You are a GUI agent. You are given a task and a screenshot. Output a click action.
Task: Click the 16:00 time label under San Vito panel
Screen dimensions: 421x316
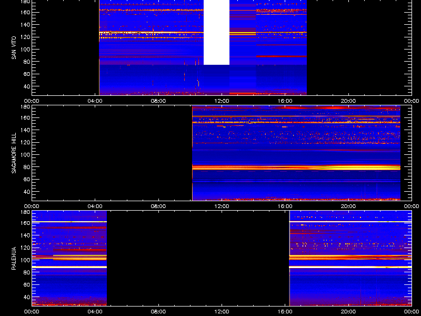285,101
